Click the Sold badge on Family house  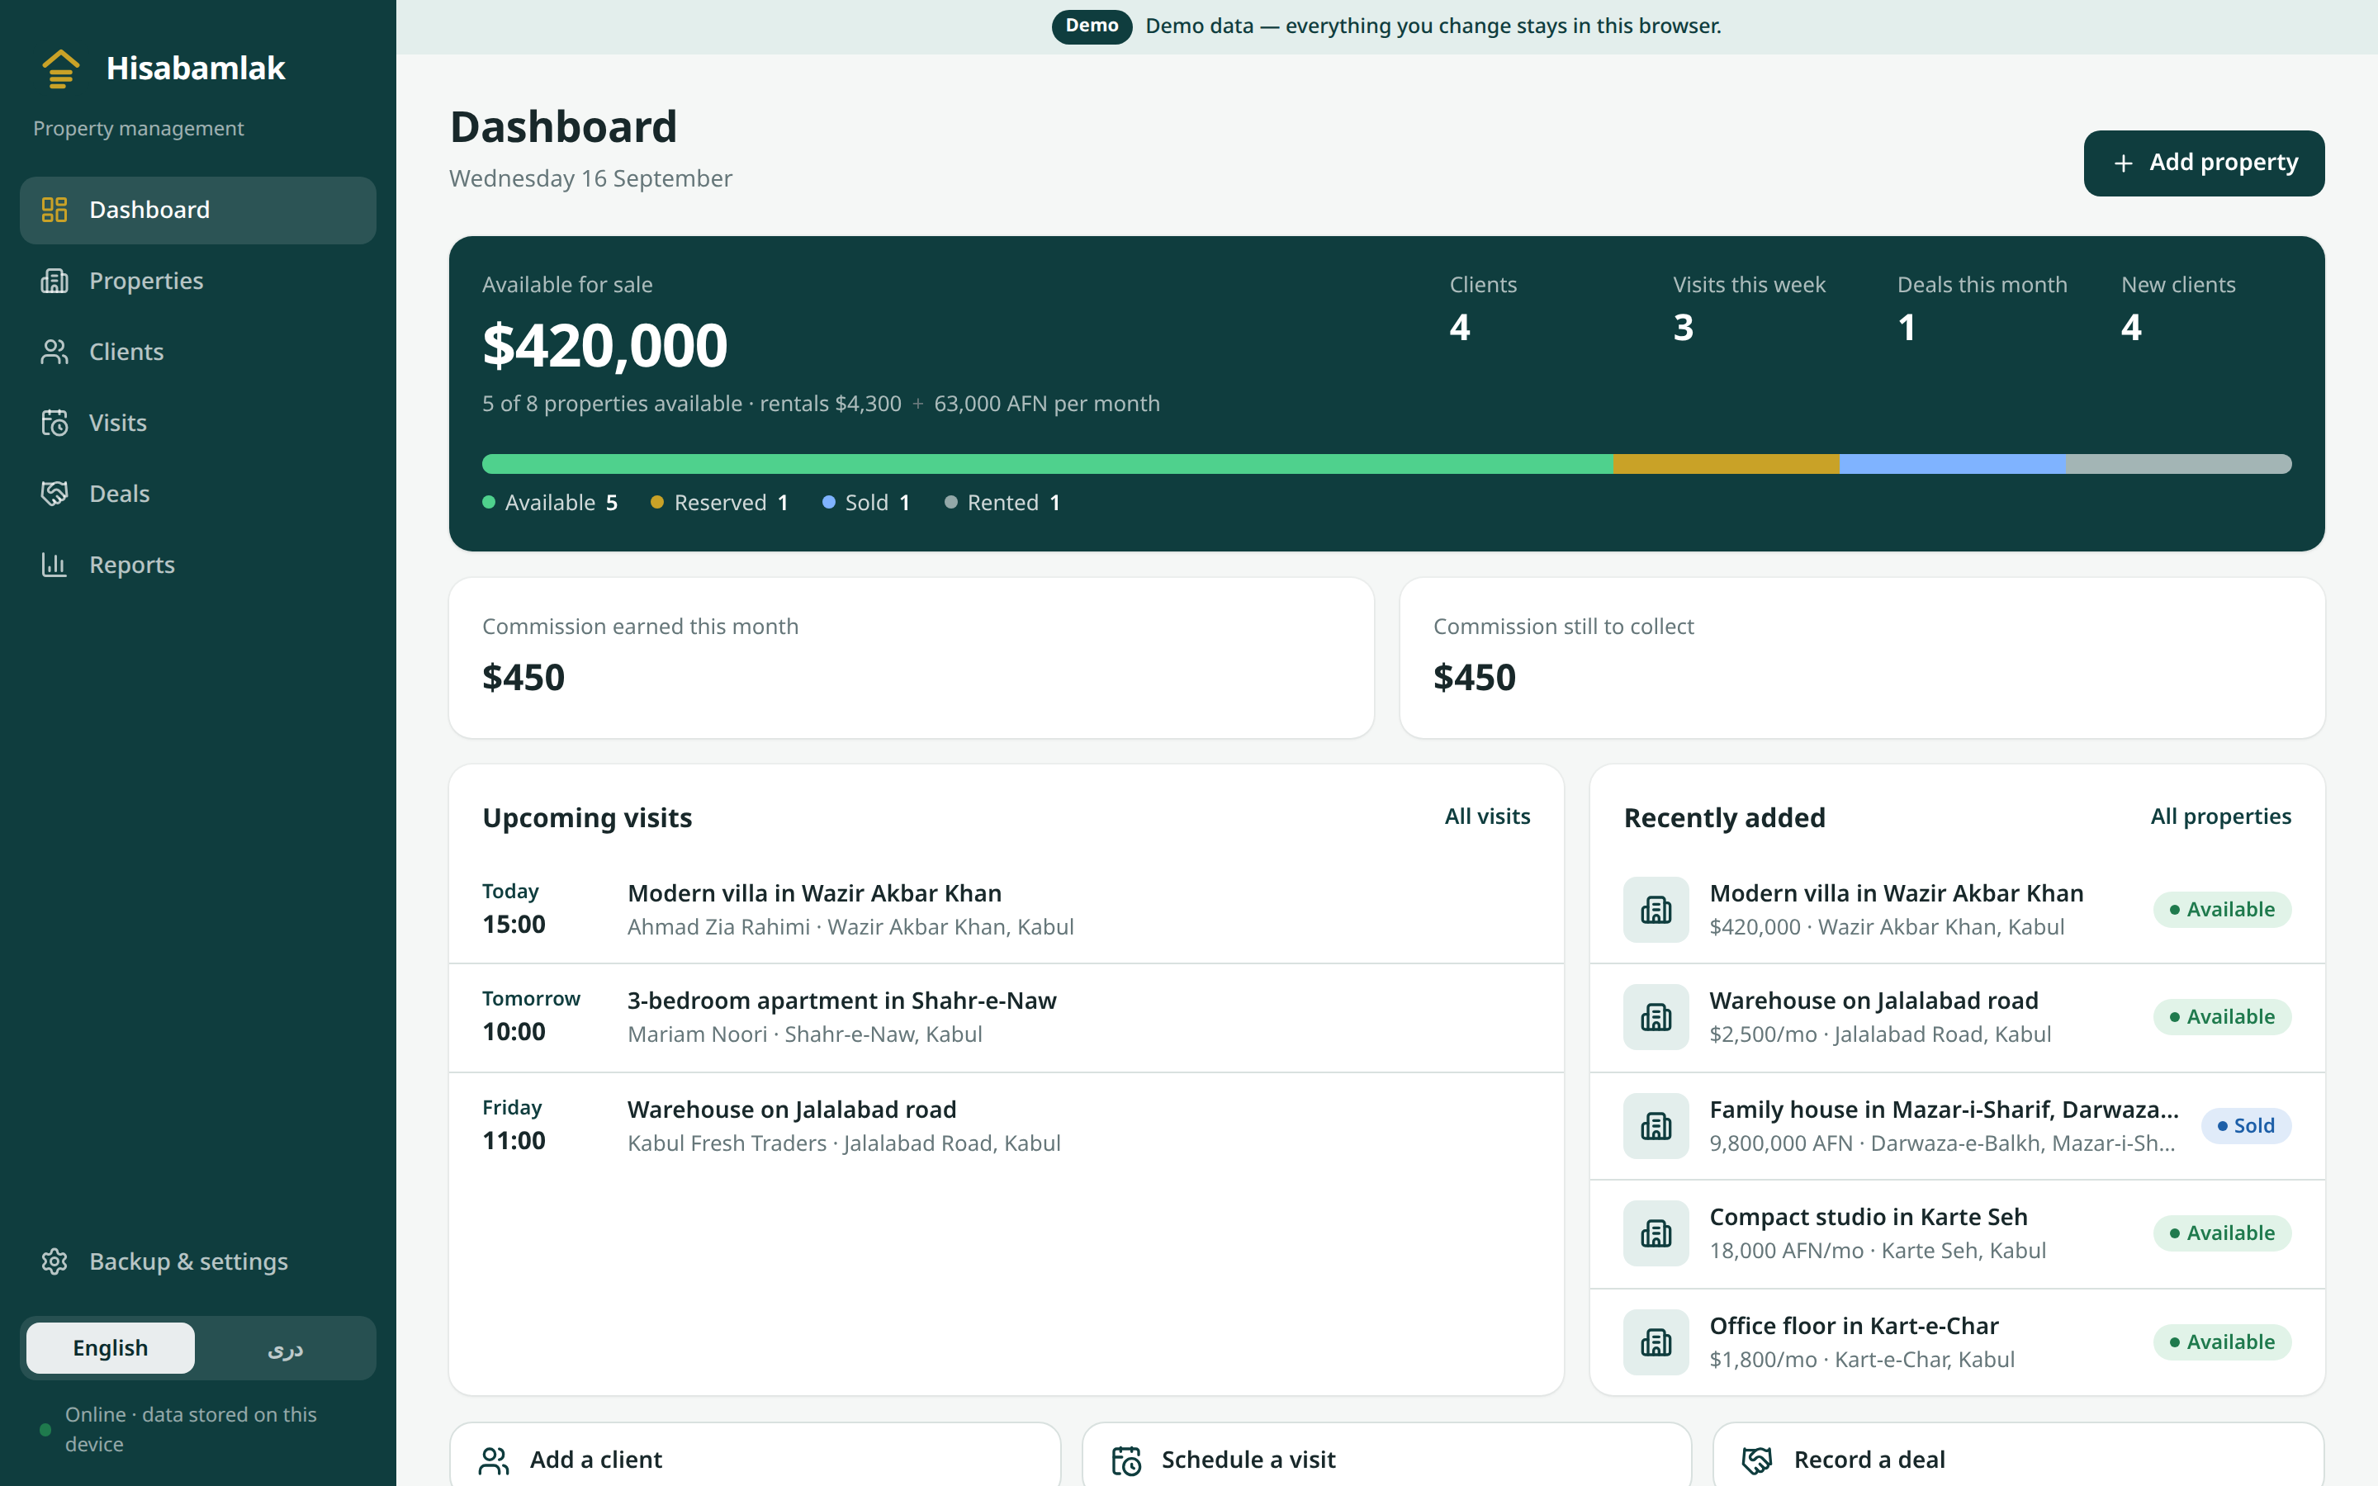click(x=2247, y=1125)
